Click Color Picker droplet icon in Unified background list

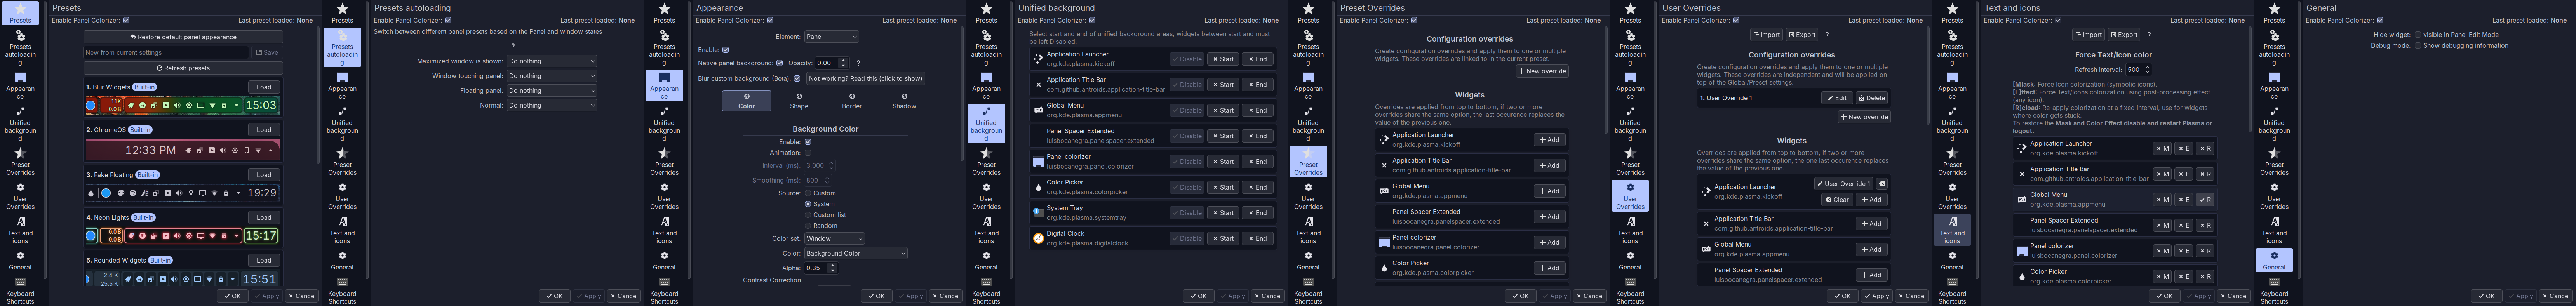point(1038,187)
